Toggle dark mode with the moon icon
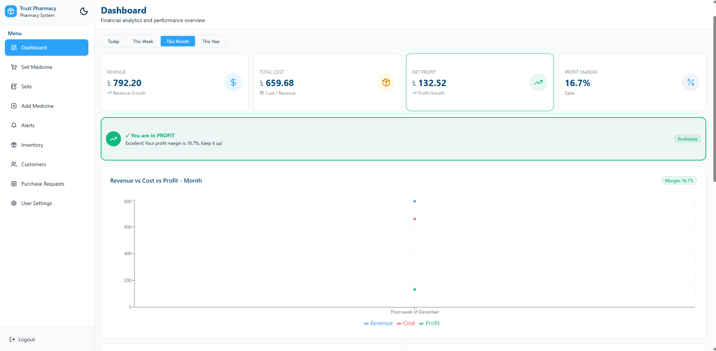The height and width of the screenshot is (351, 716). coord(84,12)
